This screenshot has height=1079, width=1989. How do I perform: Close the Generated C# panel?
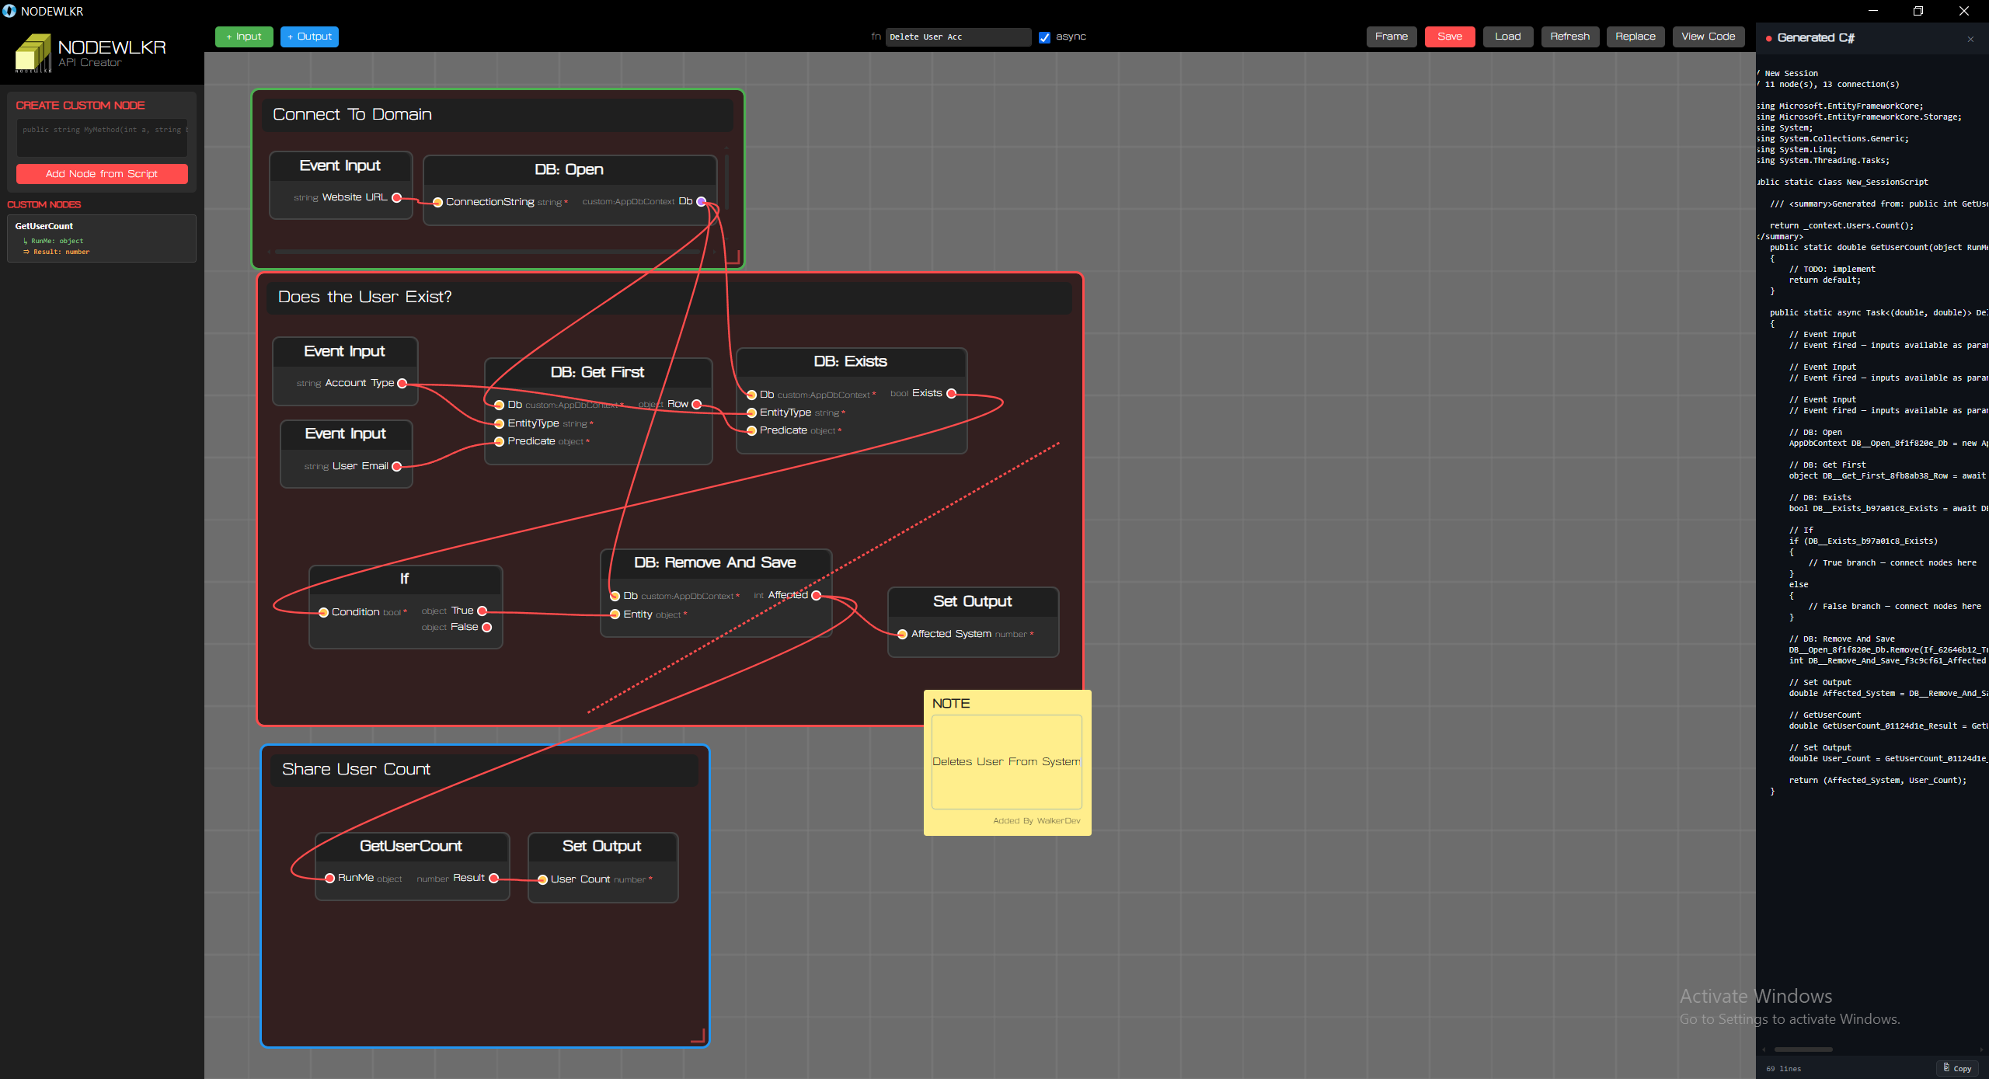(x=1970, y=39)
